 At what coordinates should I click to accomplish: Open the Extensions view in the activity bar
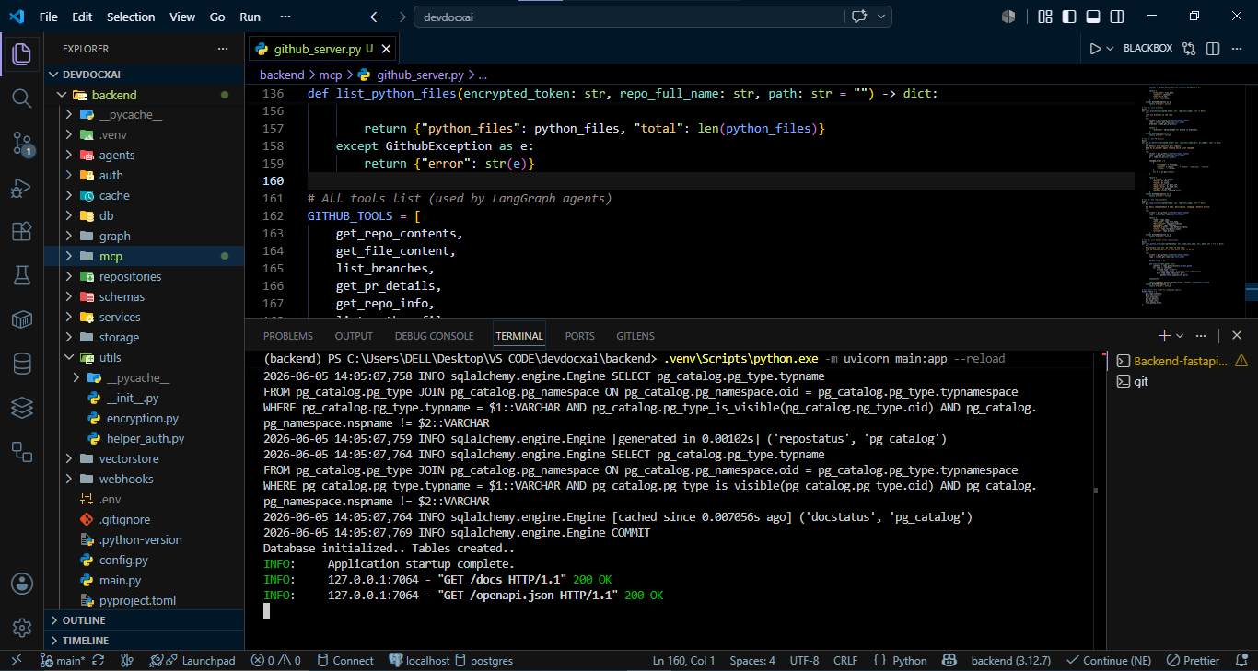tap(22, 232)
